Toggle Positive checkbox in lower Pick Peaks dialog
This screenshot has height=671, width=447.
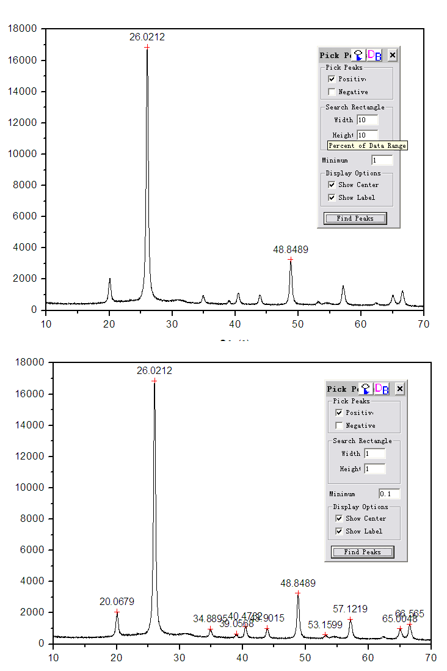click(x=339, y=413)
